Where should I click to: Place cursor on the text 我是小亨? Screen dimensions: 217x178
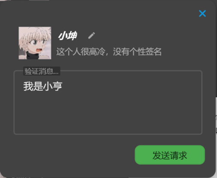tap(43, 86)
